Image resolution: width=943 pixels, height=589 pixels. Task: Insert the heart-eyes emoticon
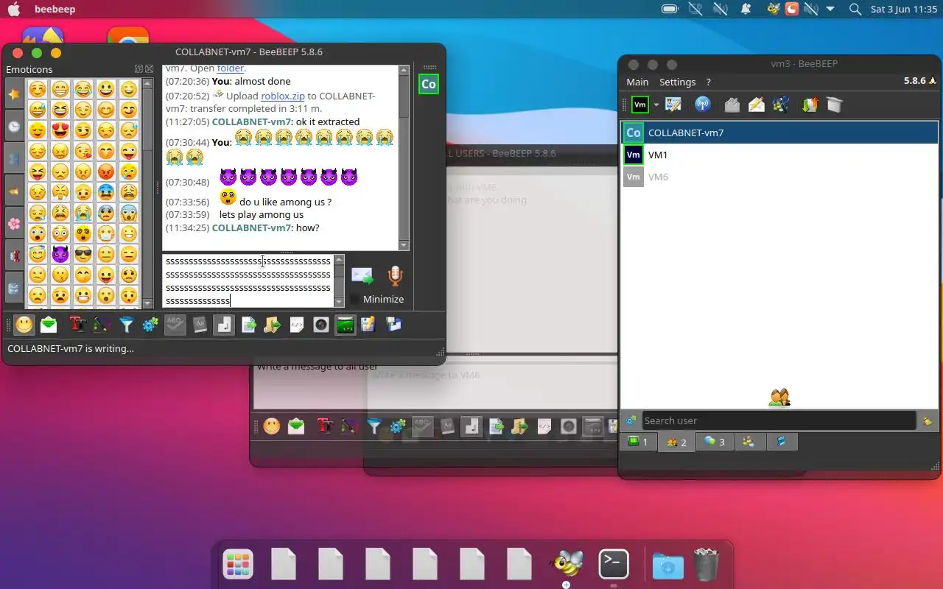60,130
